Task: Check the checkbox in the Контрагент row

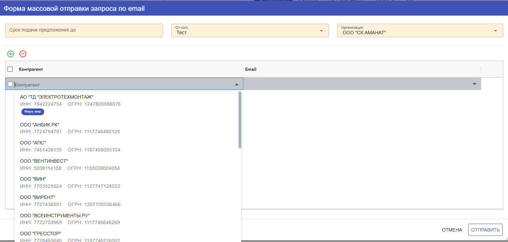Action: click(x=11, y=84)
